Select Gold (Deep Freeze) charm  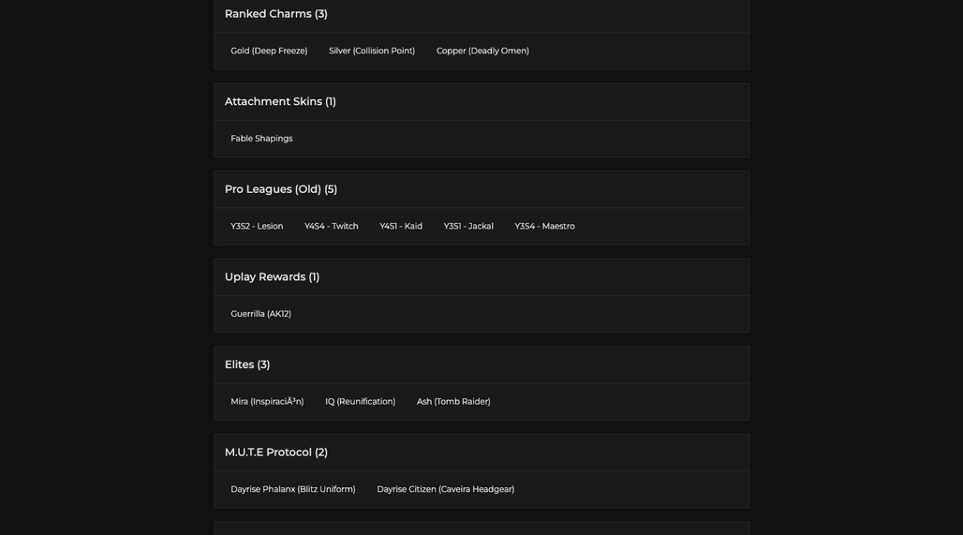click(269, 51)
